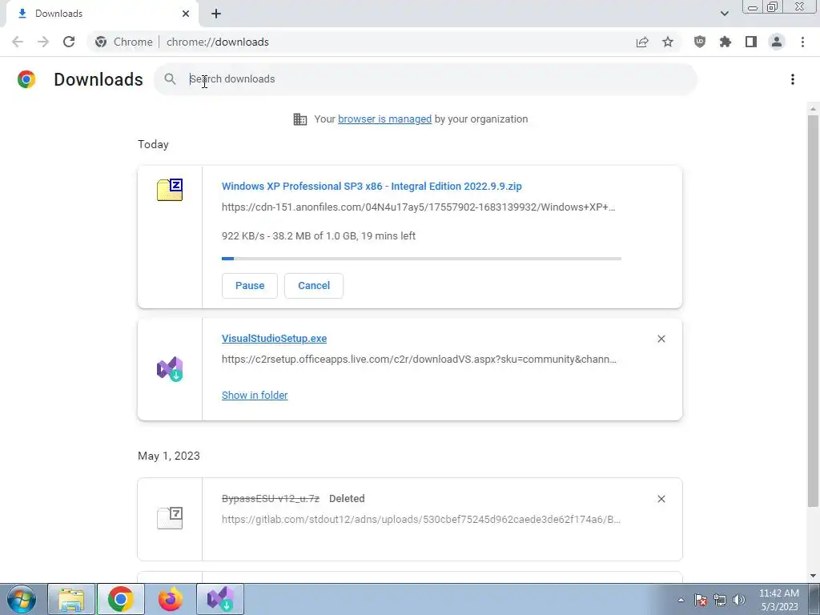Click the zip file icon for Windows XP
The height and width of the screenshot is (615, 820).
(x=170, y=190)
